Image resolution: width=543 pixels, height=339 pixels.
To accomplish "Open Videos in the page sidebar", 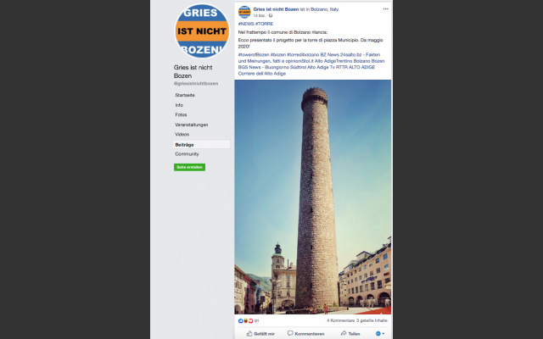I will pyautogui.click(x=182, y=134).
